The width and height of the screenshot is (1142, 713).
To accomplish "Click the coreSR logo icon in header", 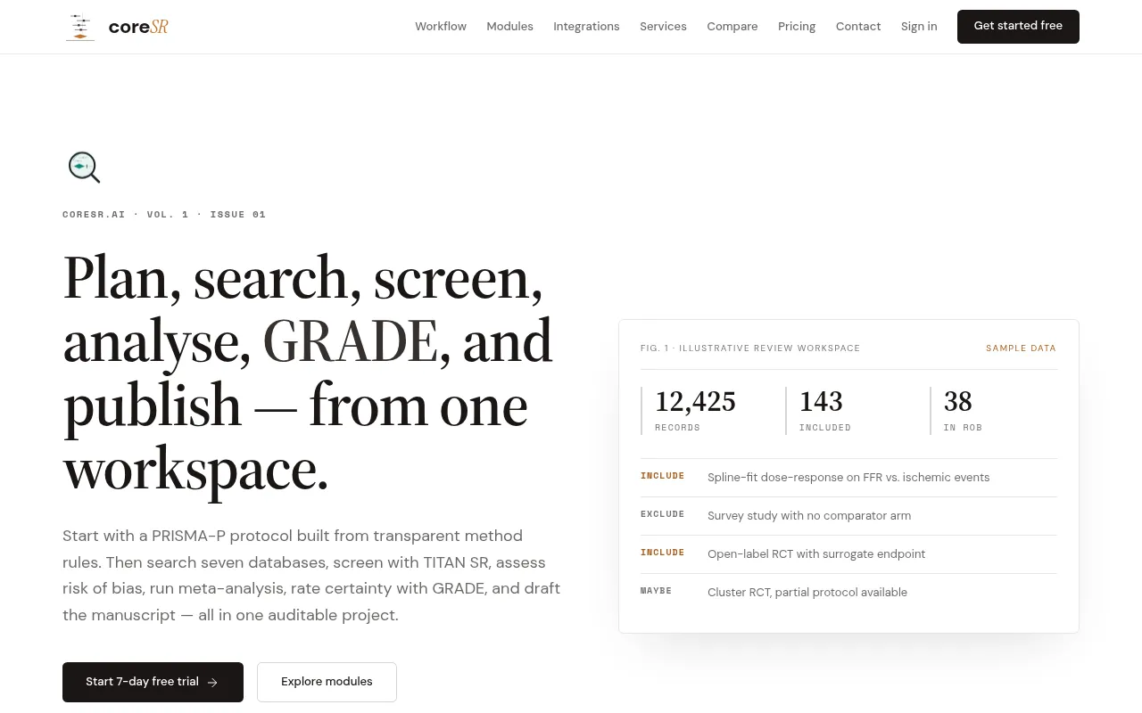I will [80, 27].
